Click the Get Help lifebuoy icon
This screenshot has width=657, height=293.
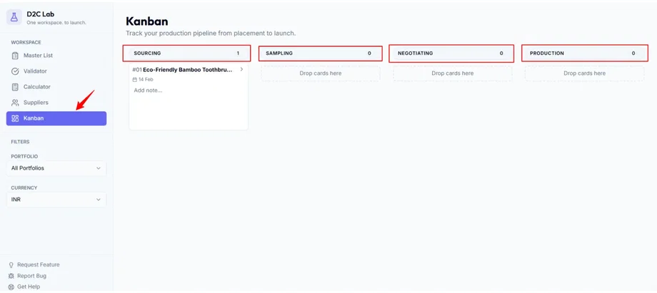click(x=11, y=287)
